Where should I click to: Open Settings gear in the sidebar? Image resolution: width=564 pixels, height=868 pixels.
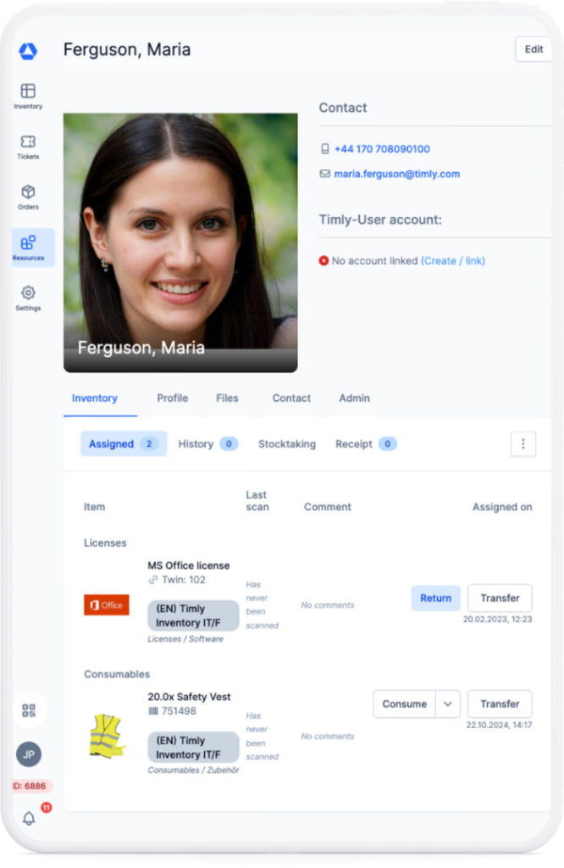click(x=28, y=298)
